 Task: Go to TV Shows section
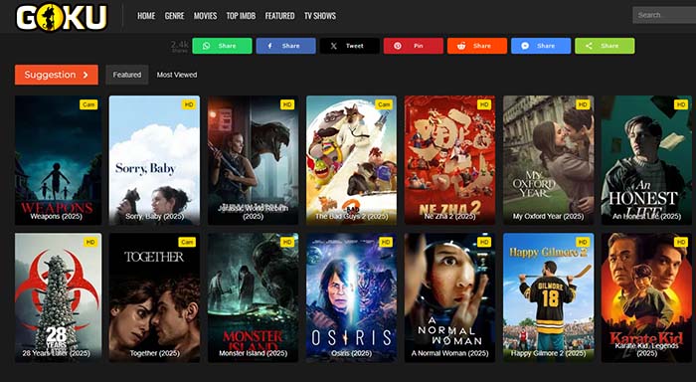point(320,16)
